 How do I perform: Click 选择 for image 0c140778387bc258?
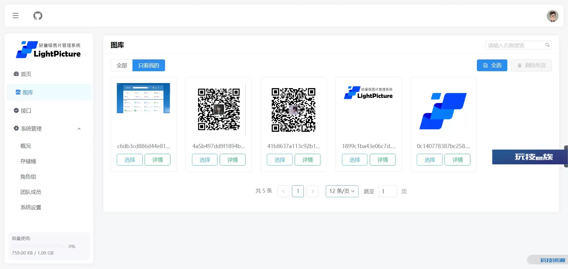[430, 160]
